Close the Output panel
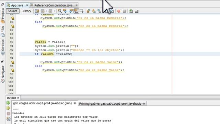This screenshot has height=124, width=220. point(18,98)
